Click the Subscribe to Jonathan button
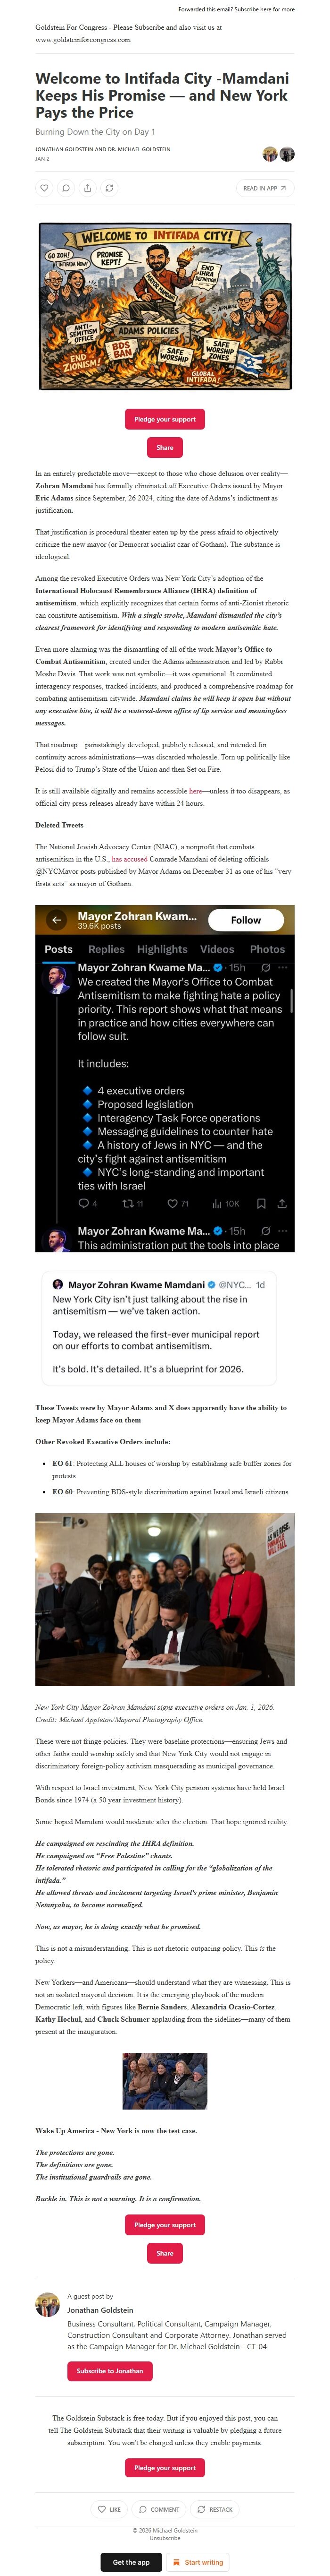This screenshot has height=2576, width=330. [x=110, y=2371]
